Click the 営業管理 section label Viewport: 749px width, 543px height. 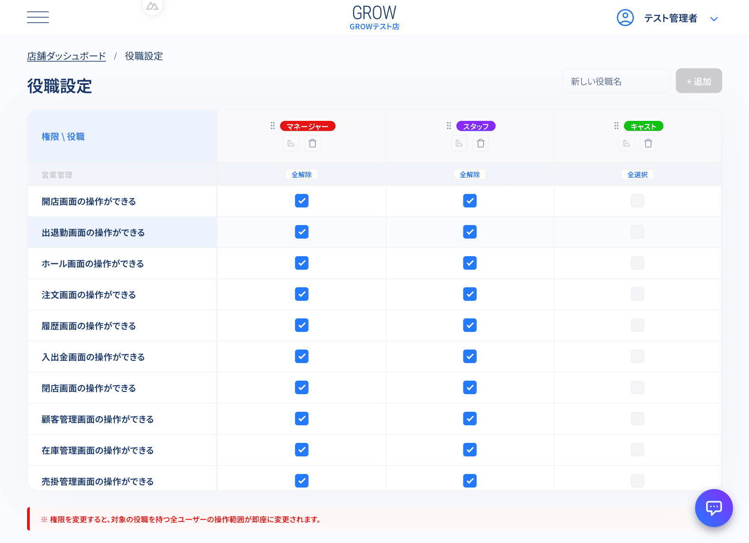(57, 175)
